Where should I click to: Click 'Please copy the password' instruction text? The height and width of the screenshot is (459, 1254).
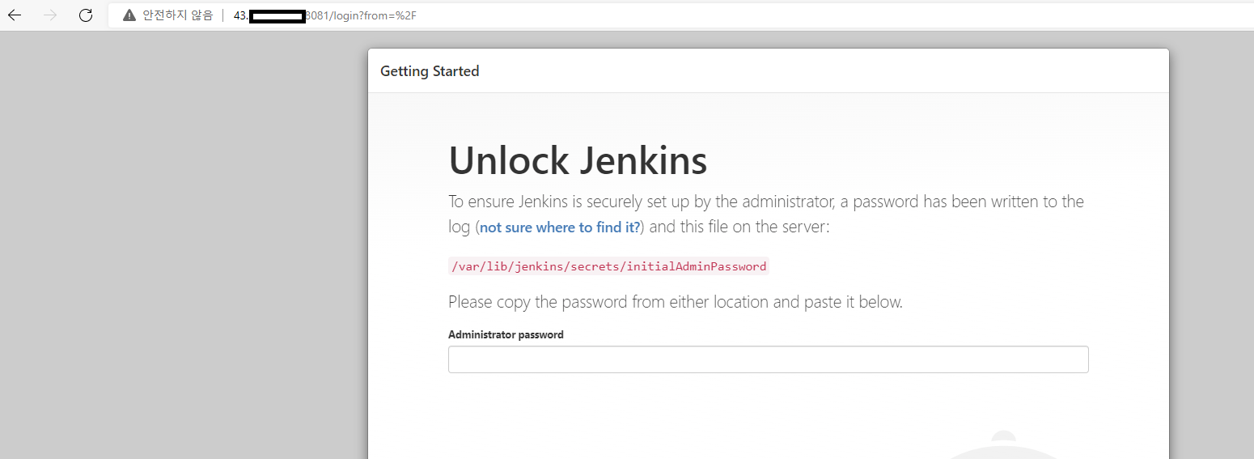tap(676, 302)
